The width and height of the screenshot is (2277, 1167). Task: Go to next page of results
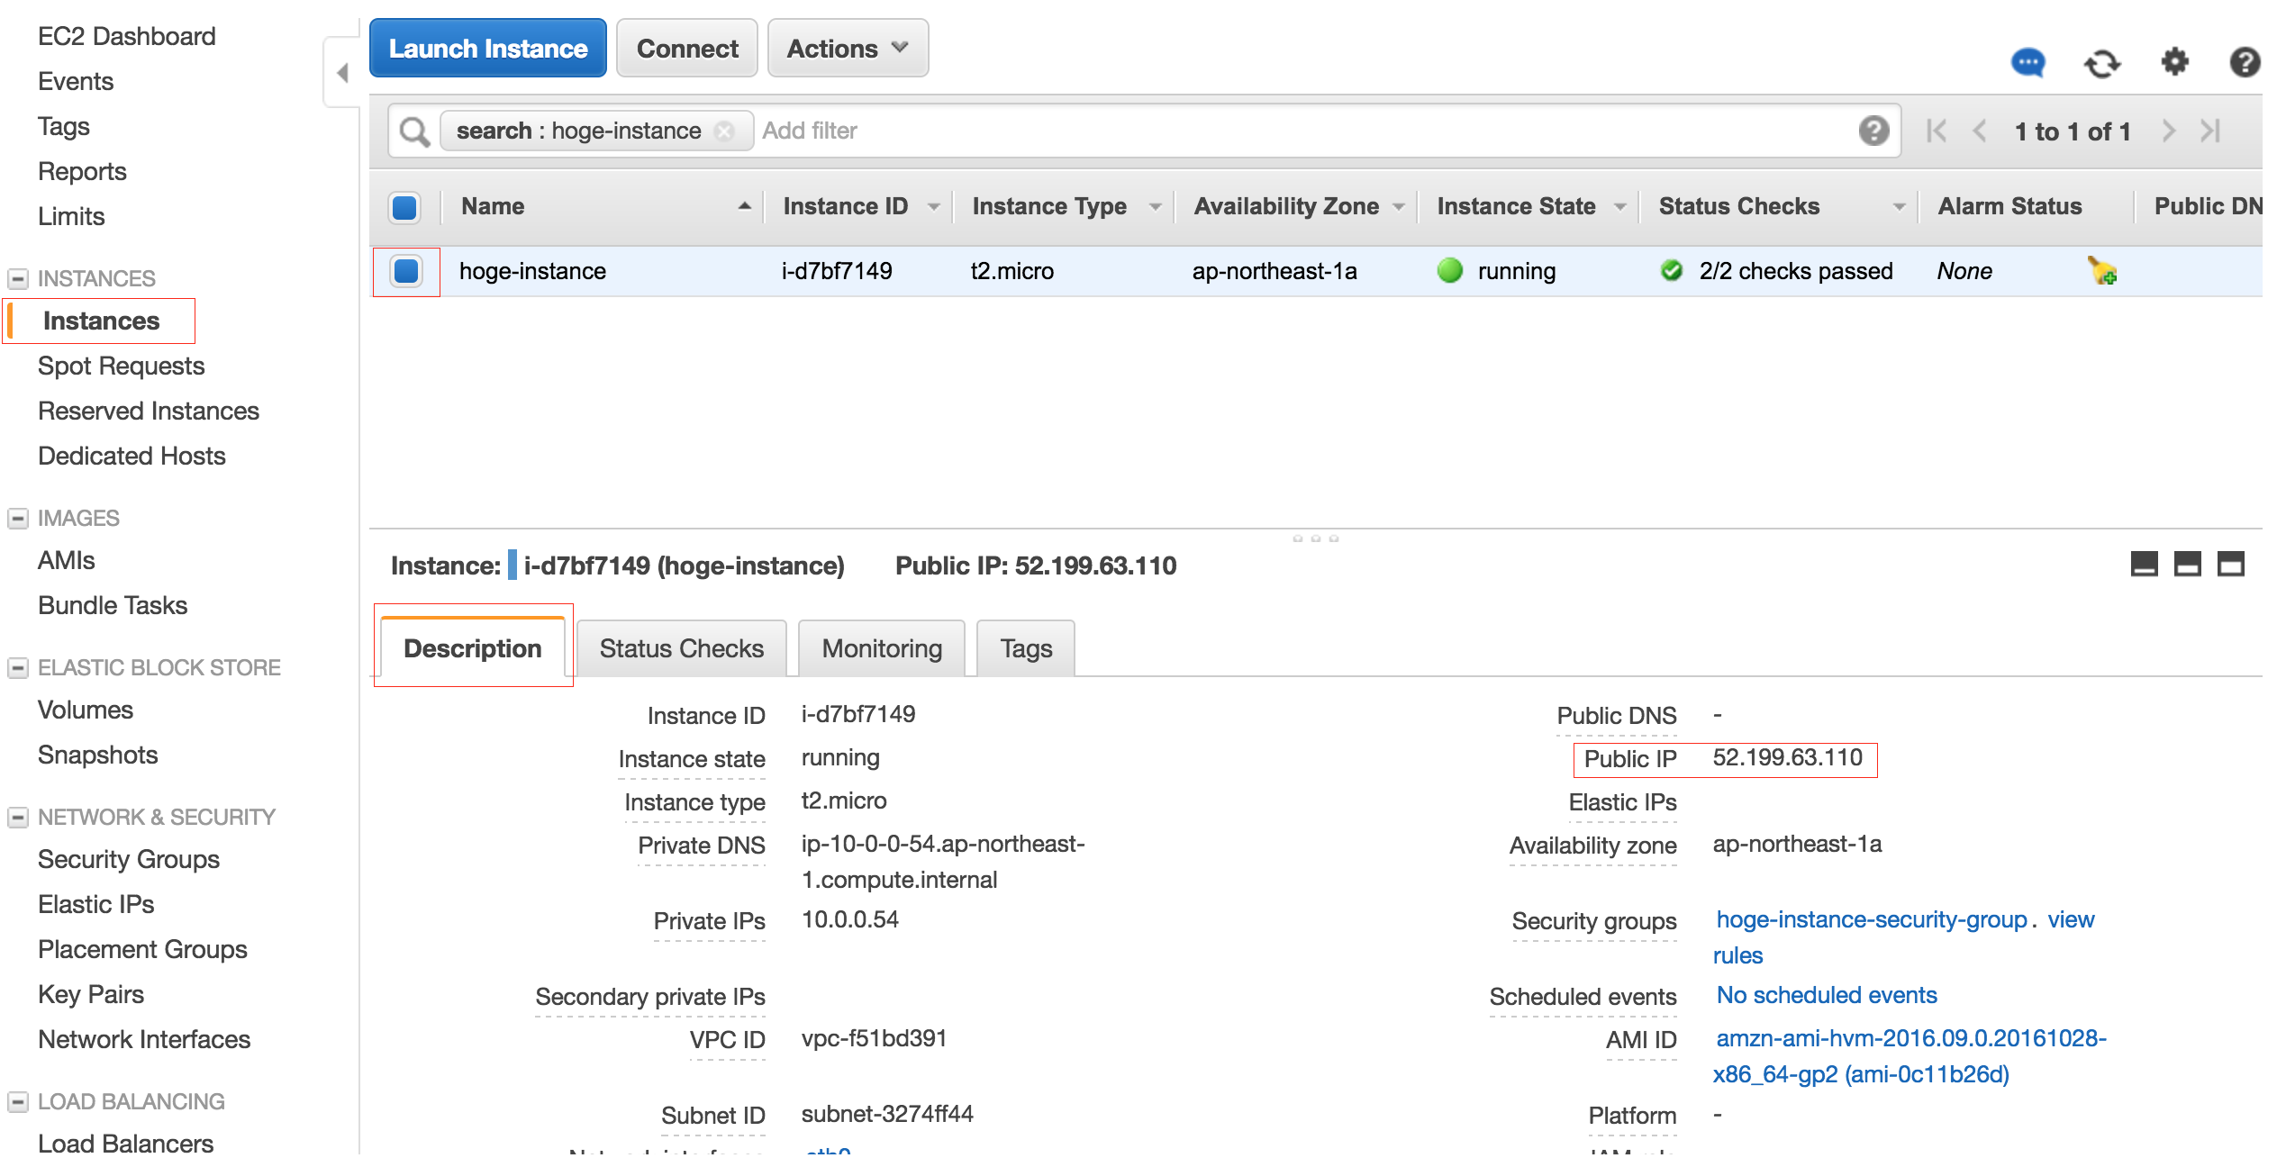(x=2169, y=131)
